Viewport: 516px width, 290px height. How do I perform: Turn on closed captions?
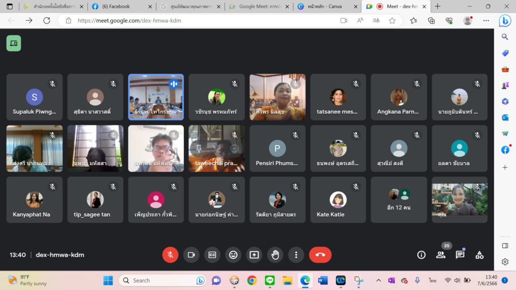click(212, 255)
